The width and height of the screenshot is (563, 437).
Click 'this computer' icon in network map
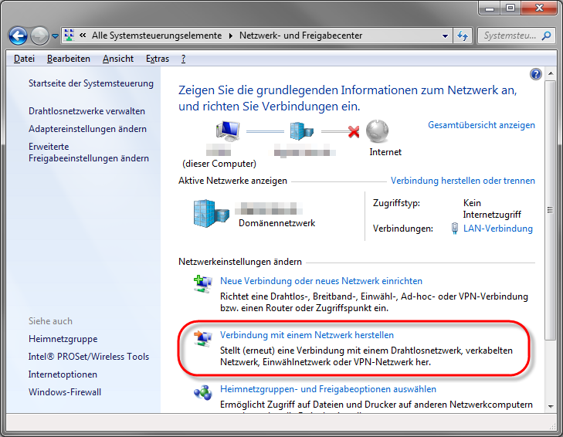point(229,132)
